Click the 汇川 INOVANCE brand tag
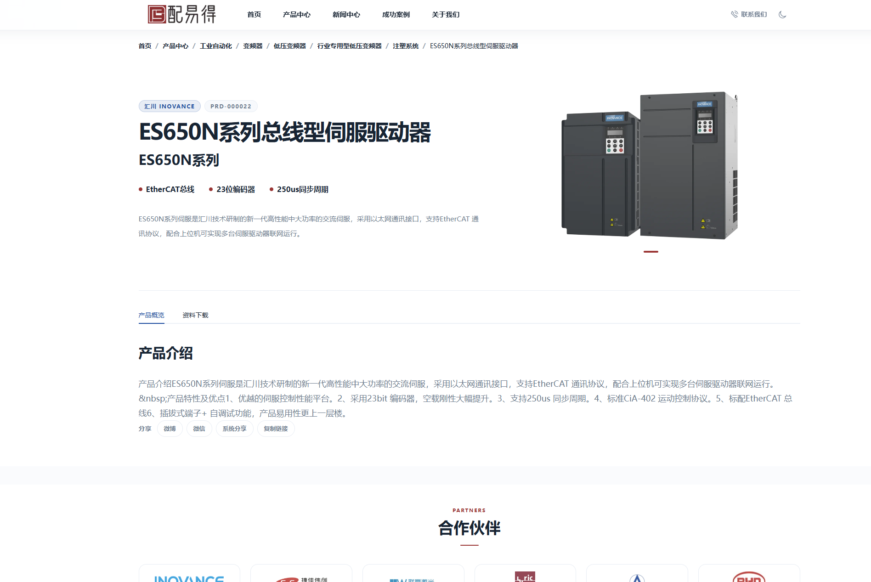 coord(170,106)
